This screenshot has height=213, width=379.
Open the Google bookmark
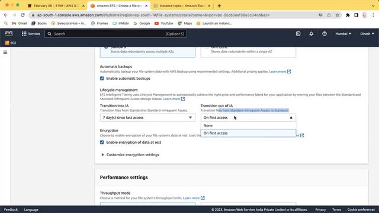142,23
